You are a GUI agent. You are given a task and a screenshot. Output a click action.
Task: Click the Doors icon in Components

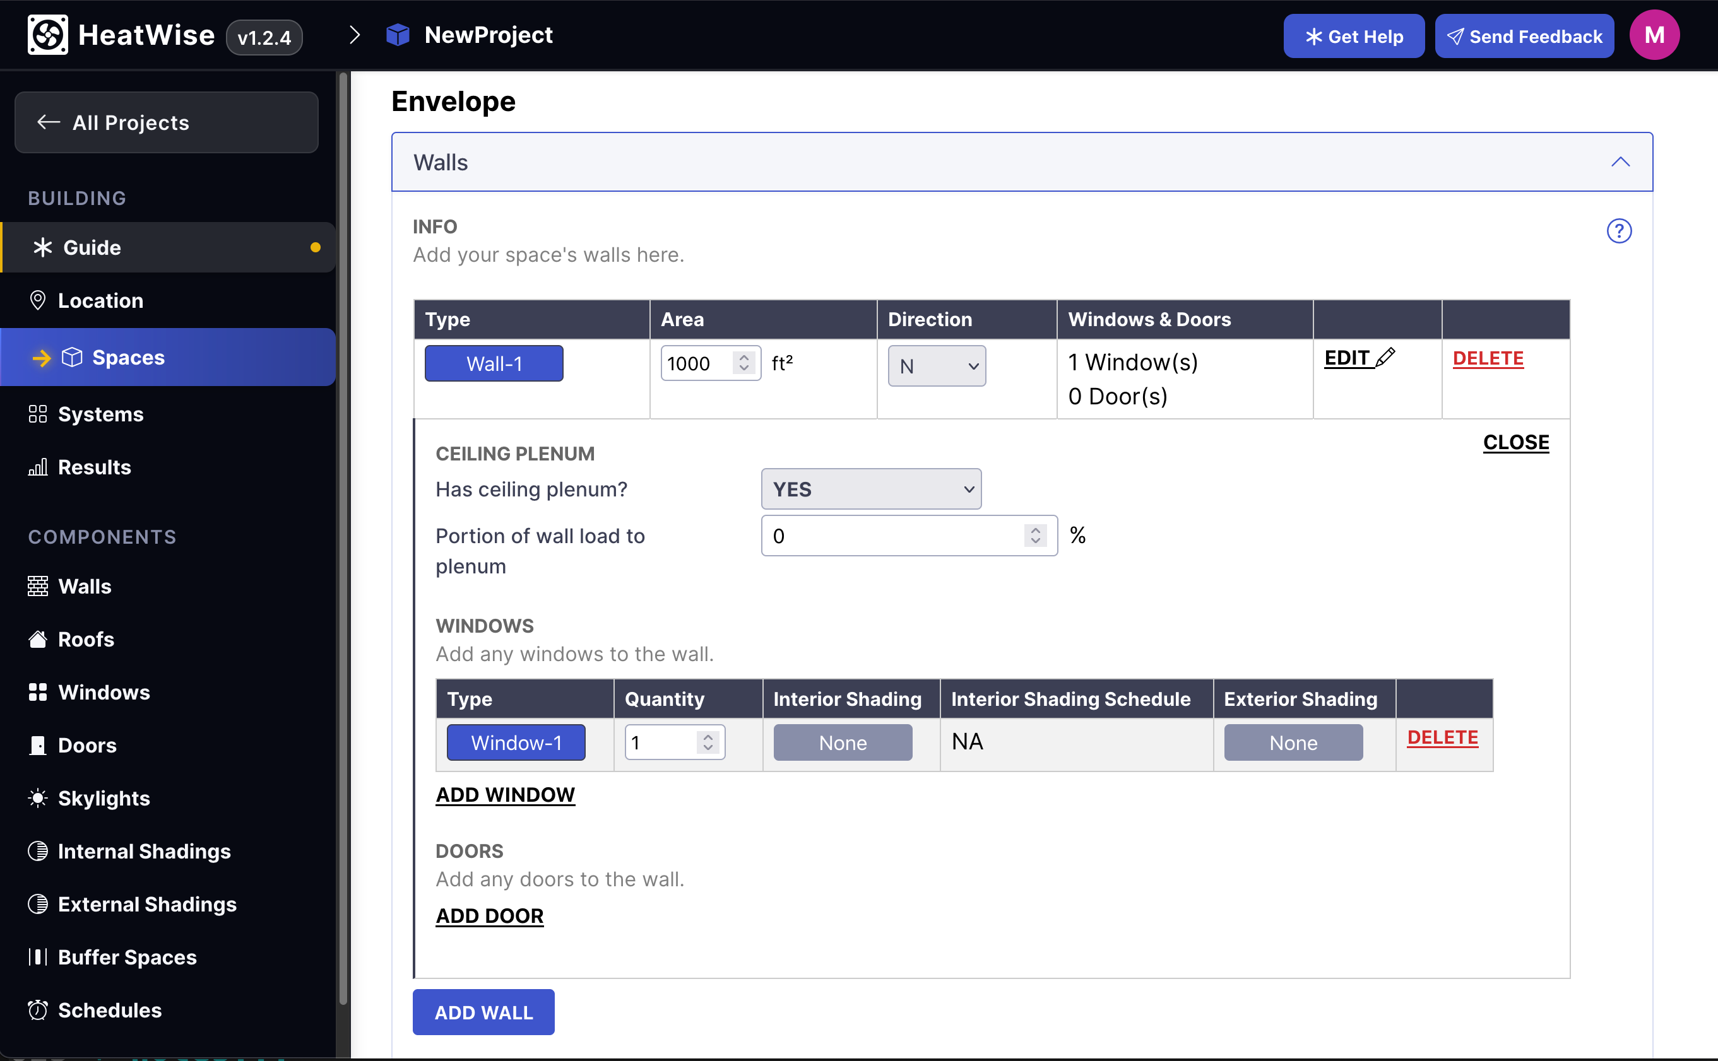click(38, 745)
